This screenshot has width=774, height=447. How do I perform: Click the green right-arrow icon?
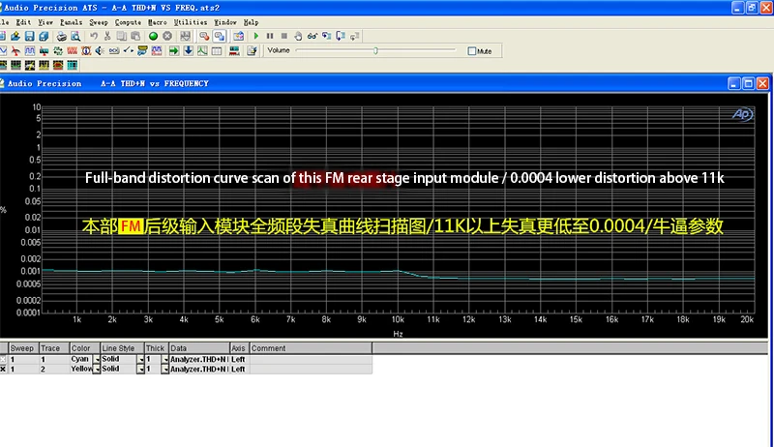[x=174, y=51]
